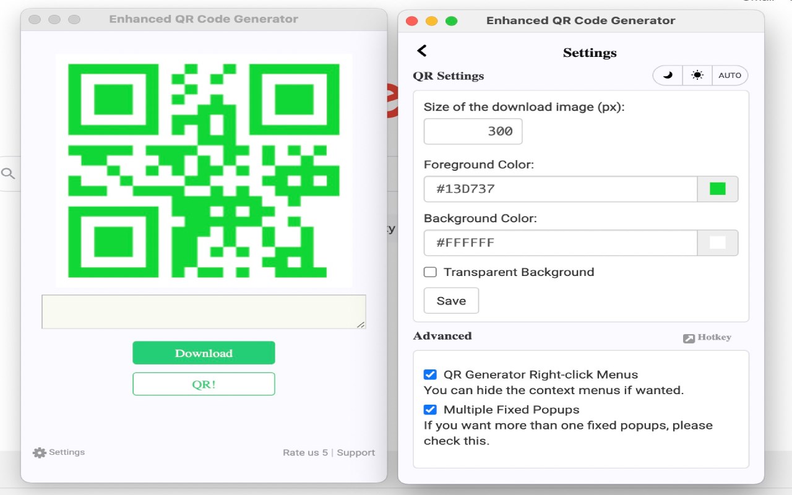Open the Support link
Viewport: 792px width, 495px height.
[x=356, y=452]
